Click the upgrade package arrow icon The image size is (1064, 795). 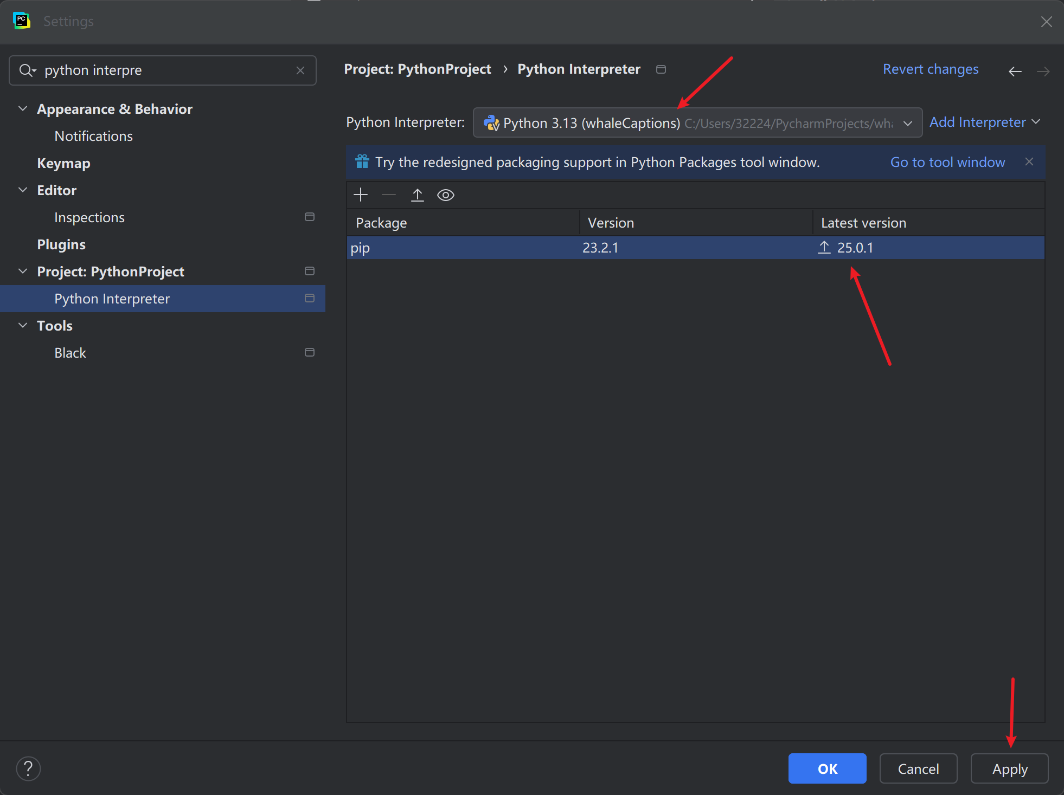tap(417, 195)
